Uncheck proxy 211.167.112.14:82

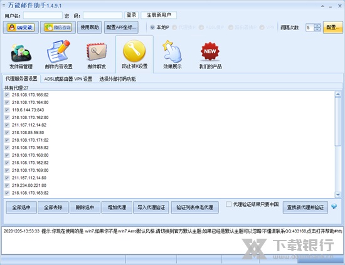point(7,125)
